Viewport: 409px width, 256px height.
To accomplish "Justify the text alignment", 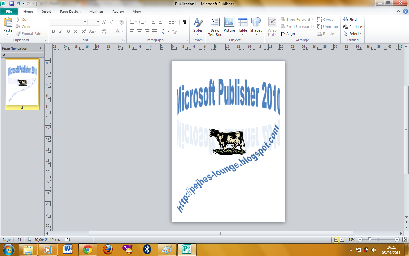I will [x=154, y=31].
